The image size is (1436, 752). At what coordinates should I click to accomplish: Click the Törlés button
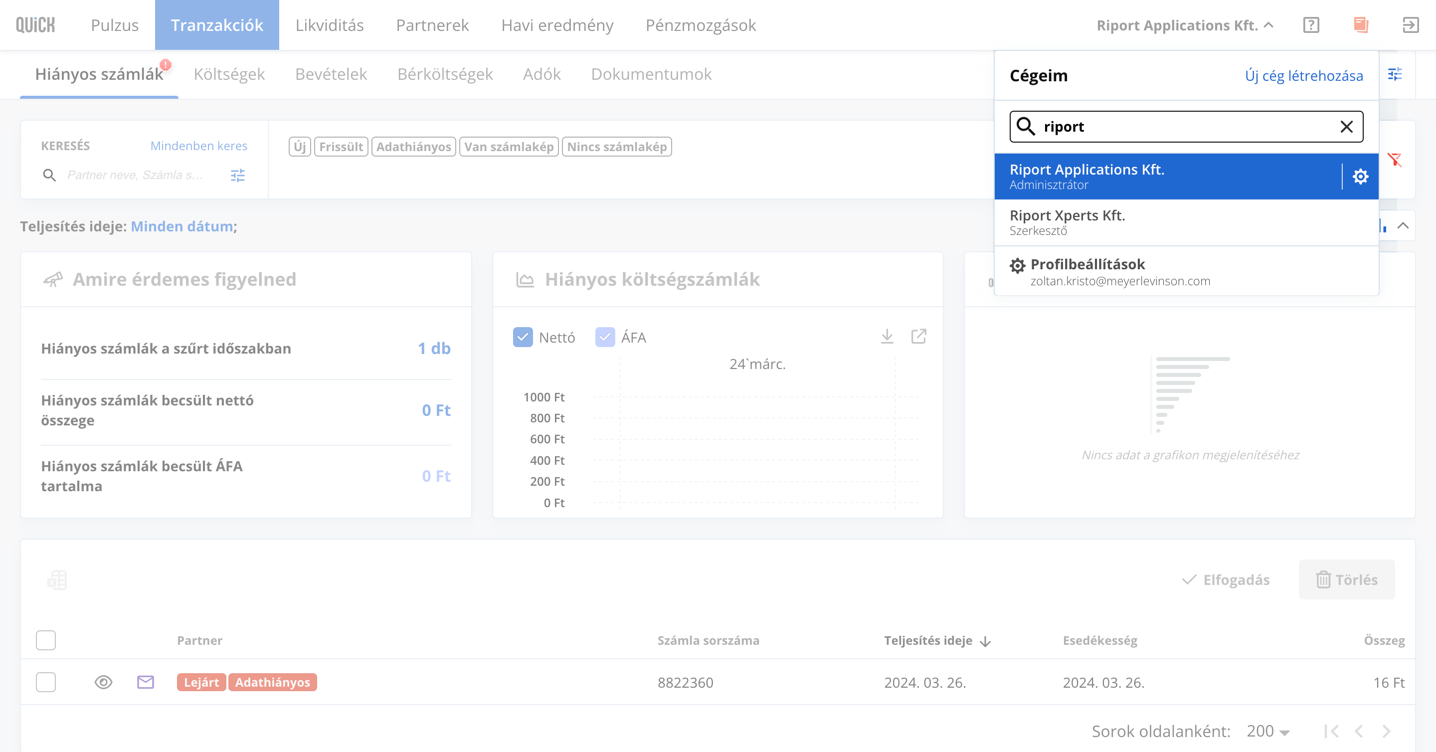click(x=1347, y=580)
